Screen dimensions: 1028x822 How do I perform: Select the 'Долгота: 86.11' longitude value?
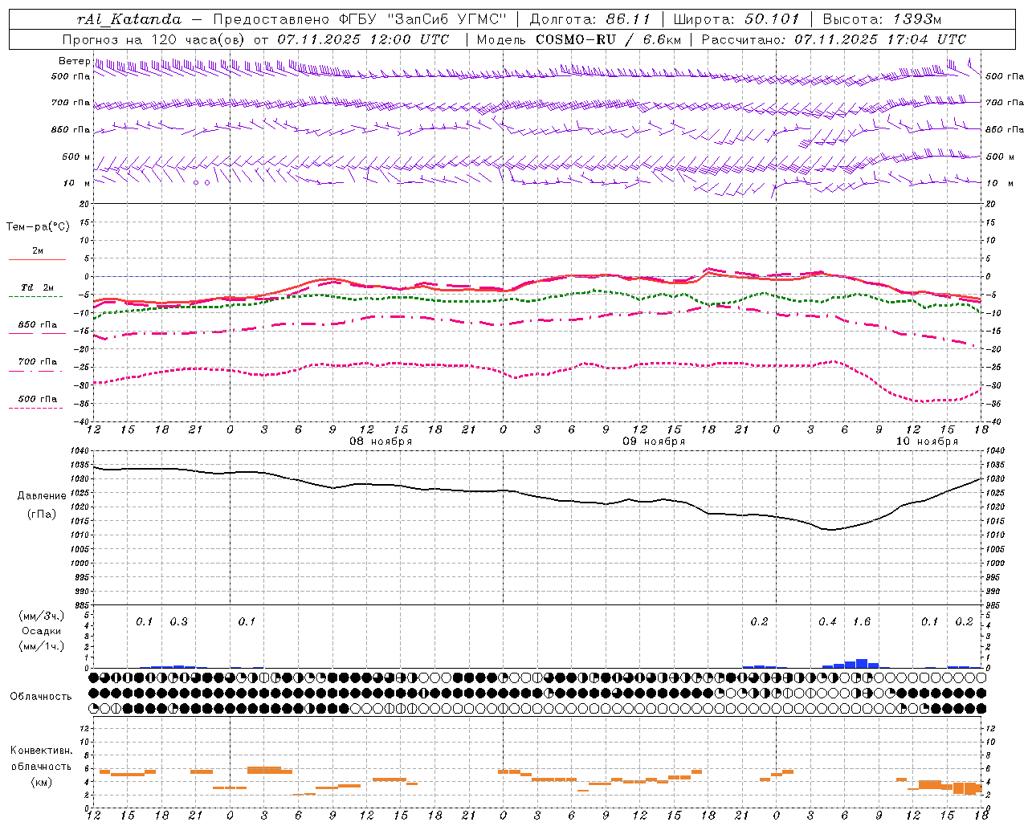click(590, 19)
